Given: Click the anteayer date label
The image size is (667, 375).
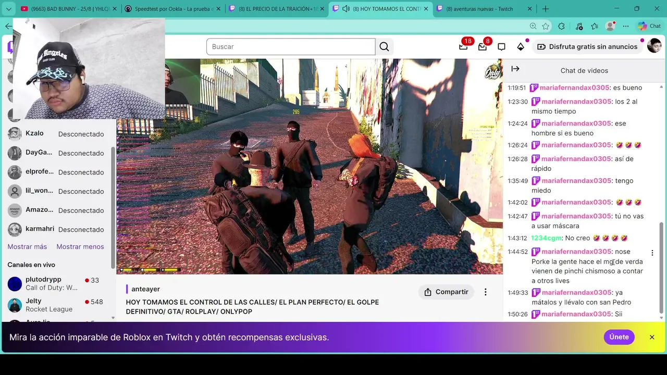Looking at the screenshot, I should point(145,289).
